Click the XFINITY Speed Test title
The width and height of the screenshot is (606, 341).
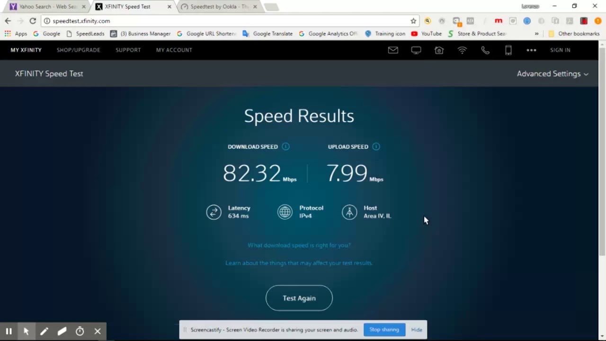point(49,73)
